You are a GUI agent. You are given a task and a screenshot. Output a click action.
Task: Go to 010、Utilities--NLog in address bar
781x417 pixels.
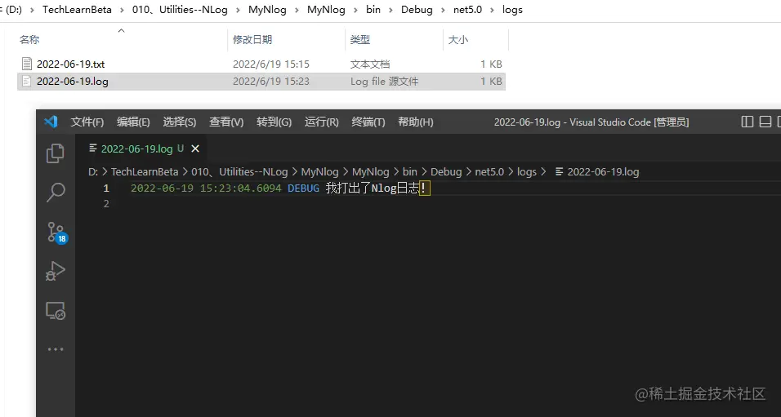click(x=180, y=10)
